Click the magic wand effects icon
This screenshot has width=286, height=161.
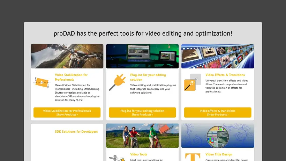193,82
